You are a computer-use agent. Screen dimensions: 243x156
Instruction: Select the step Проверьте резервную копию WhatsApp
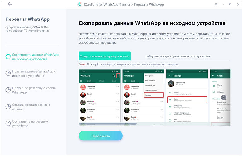coord(34,90)
